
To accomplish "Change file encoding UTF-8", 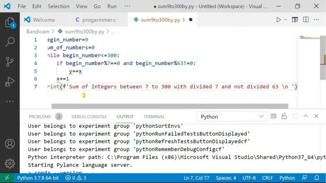I will tap(249, 178).
